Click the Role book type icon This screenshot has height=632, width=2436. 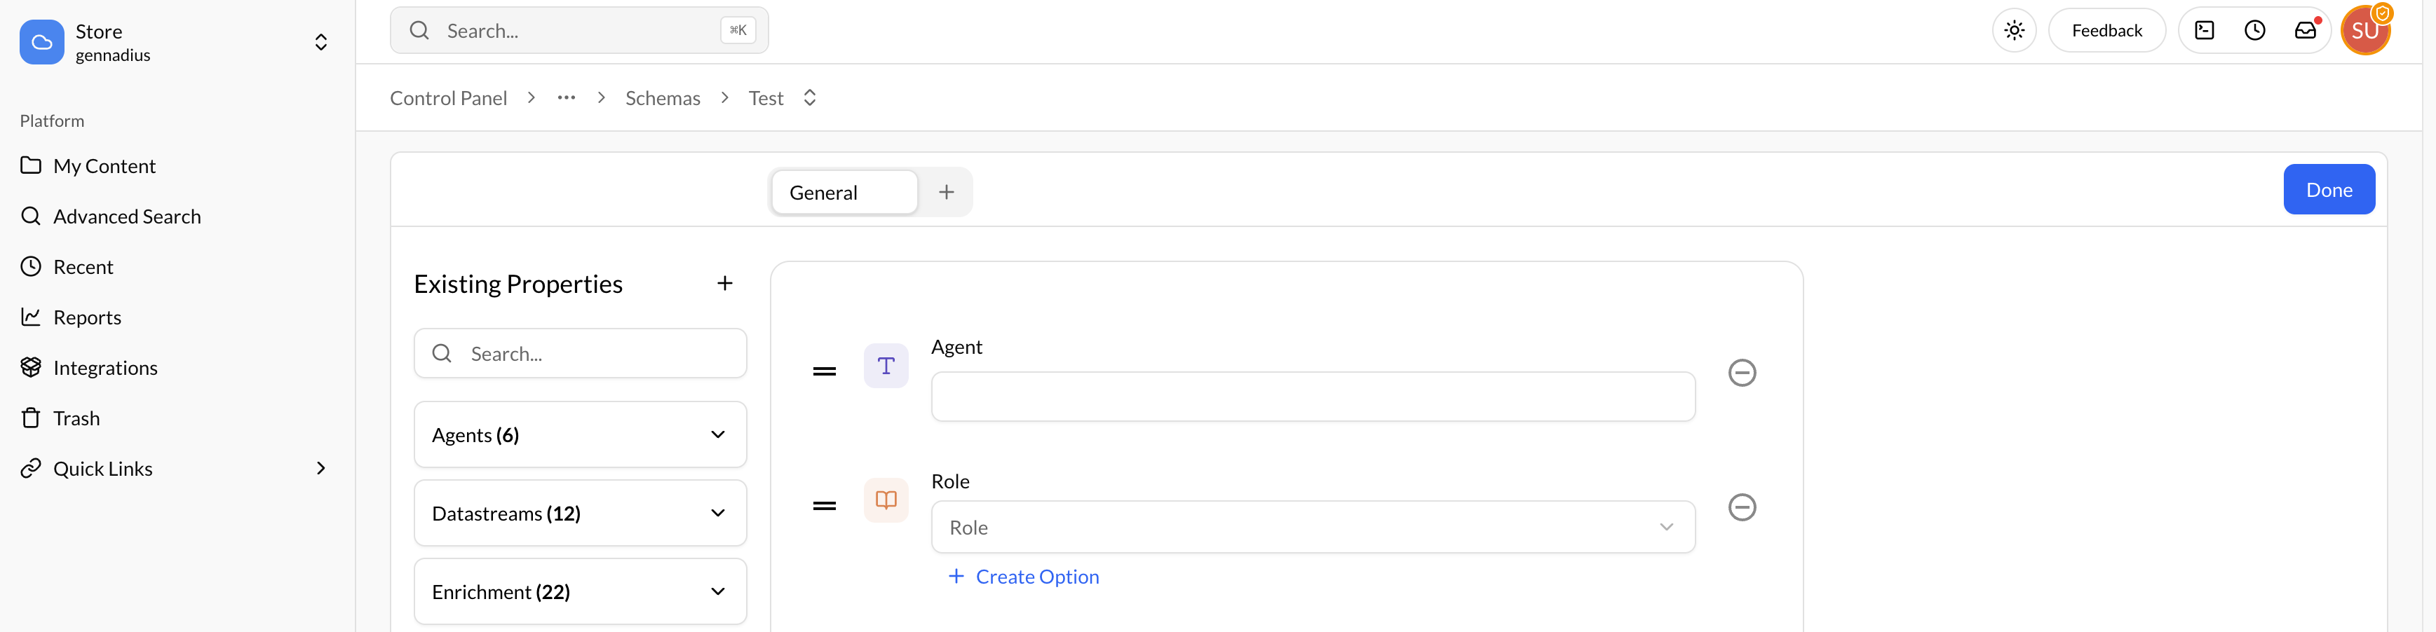click(886, 500)
